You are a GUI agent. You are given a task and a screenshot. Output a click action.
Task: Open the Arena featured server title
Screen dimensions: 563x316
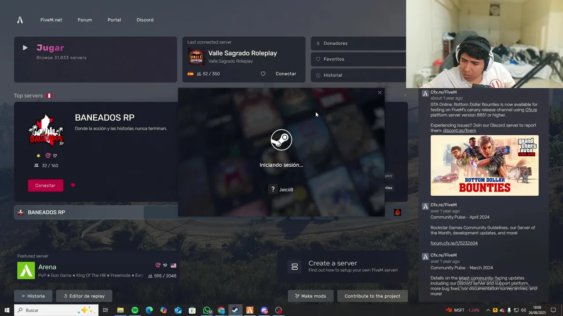pos(47,267)
